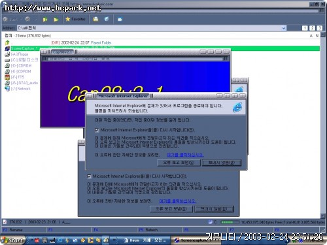Click front dialog's blue details link
The height and width of the screenshot is (245, 327).
[185, 155]
